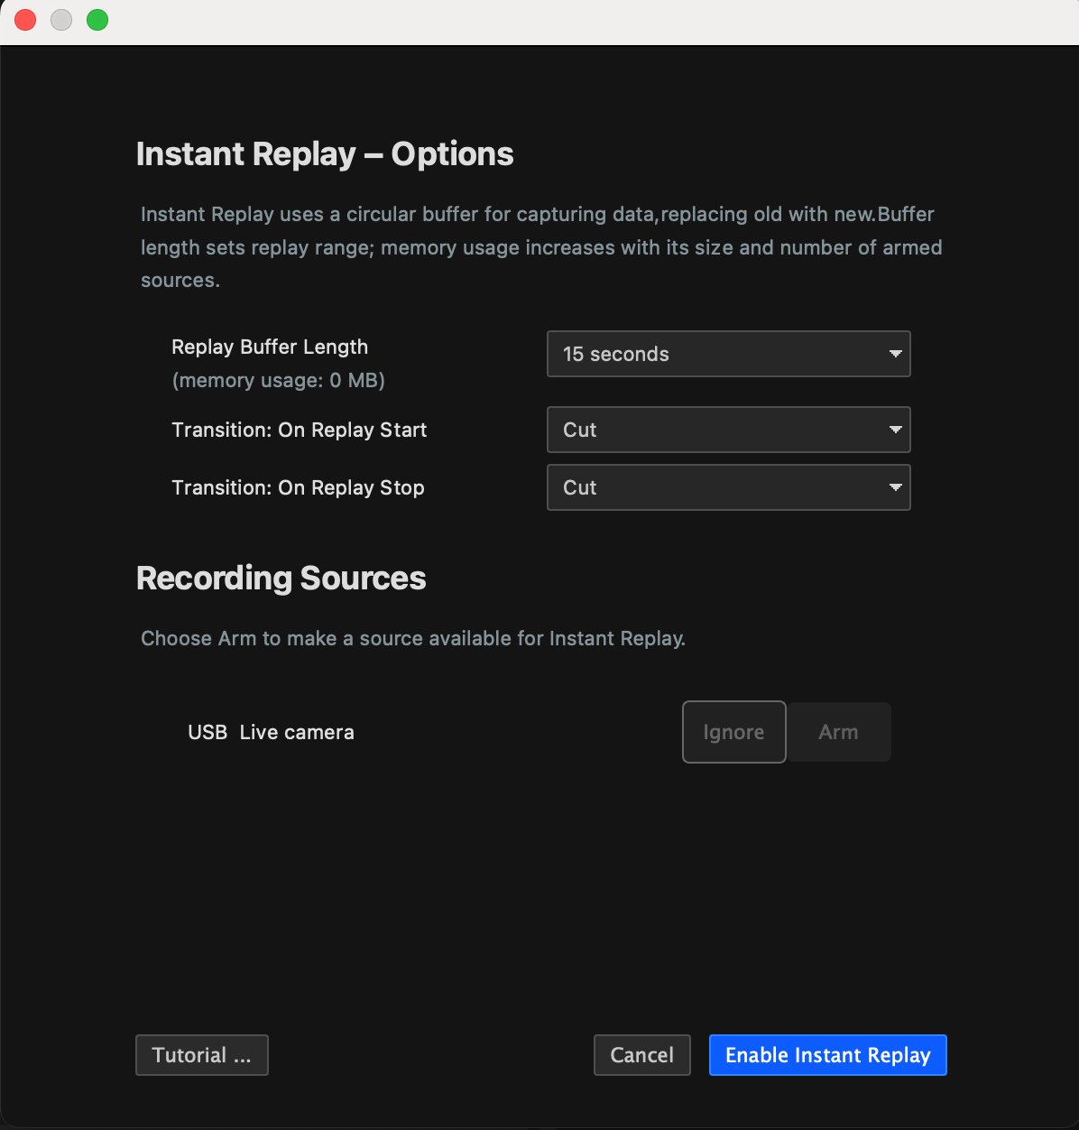Arm the USB Live camera source

click(x=838, y=732)
